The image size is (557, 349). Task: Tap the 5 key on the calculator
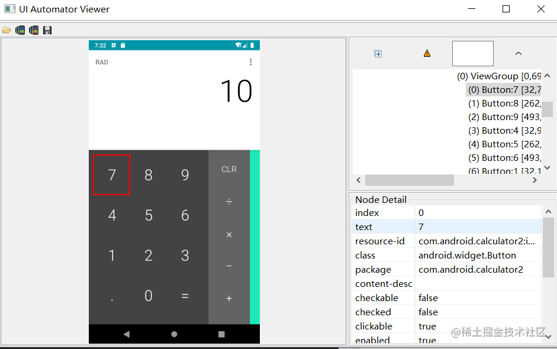[149, 215]
